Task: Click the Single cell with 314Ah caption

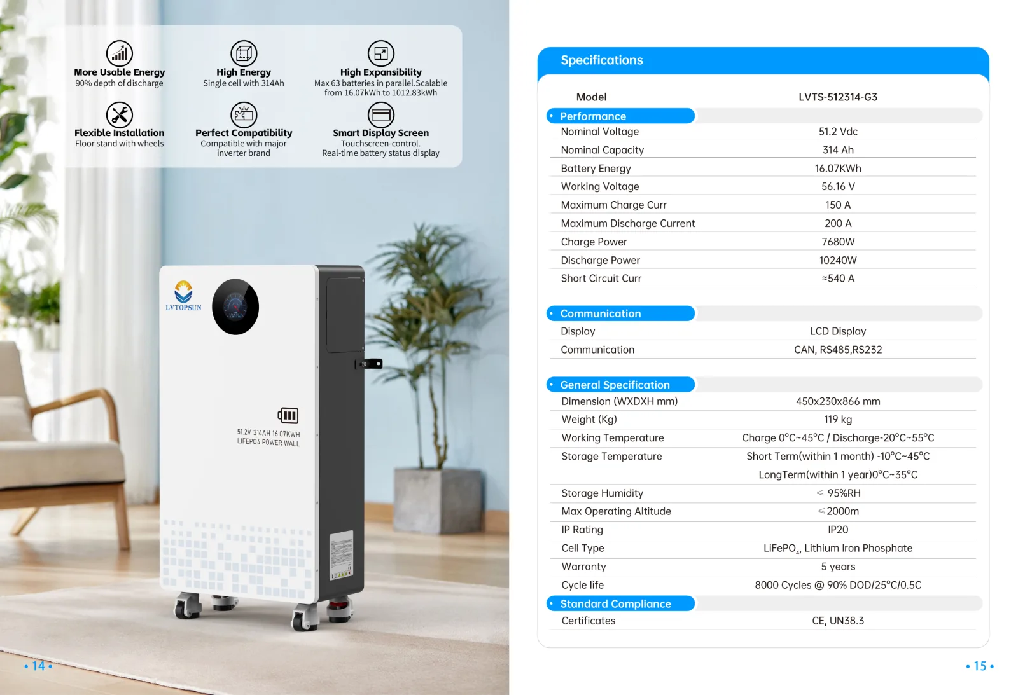Action: [x=244, y=83]
